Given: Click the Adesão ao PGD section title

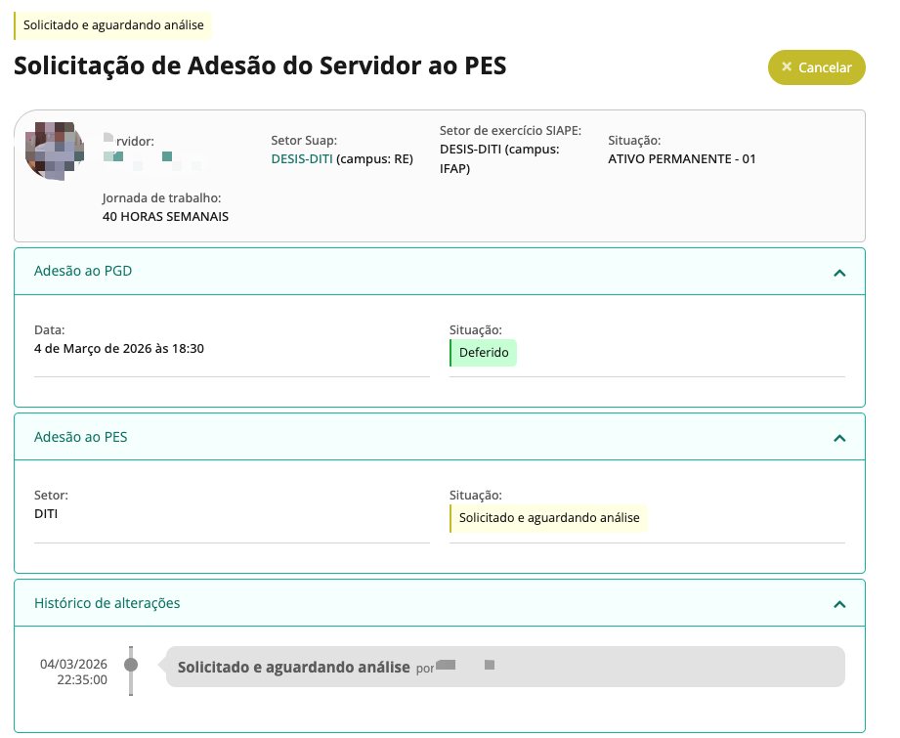Looking at the screenshot, I should tap(83, 272).
